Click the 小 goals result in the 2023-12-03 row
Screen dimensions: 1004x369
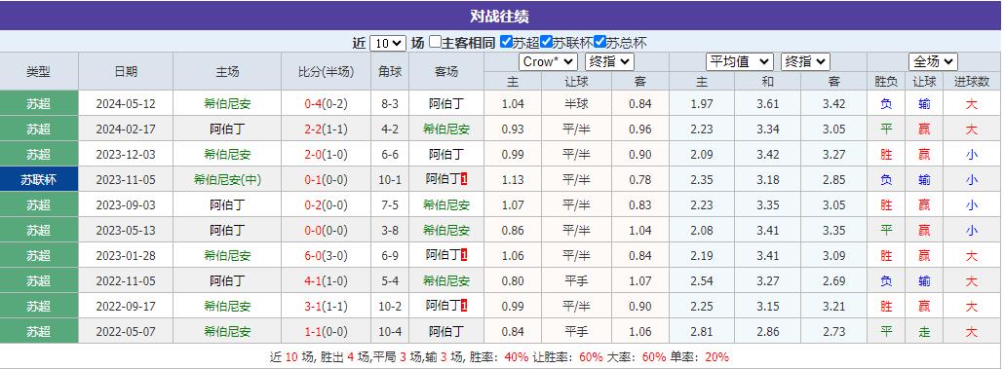[x=971, y=155]
